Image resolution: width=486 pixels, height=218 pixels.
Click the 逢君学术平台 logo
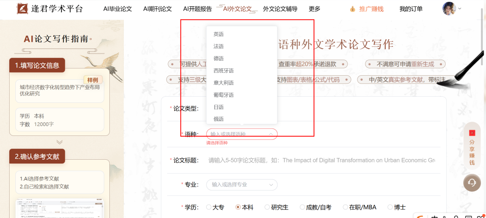coord(50,9)
